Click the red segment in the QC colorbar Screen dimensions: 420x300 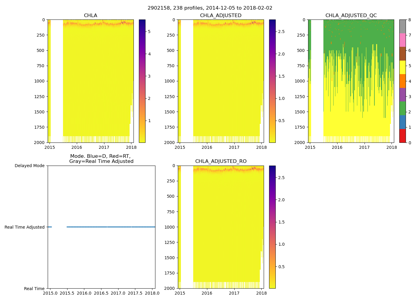(x=402, y=136)
